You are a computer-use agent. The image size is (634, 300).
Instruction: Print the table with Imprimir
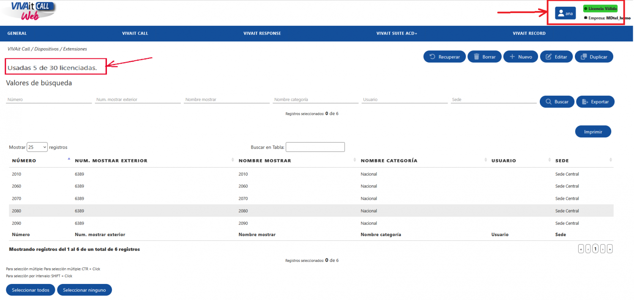pos(593,132)
